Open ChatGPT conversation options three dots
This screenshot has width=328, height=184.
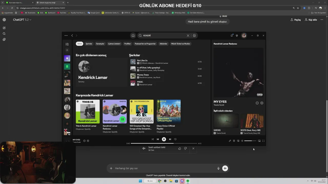tap(322, 20)
